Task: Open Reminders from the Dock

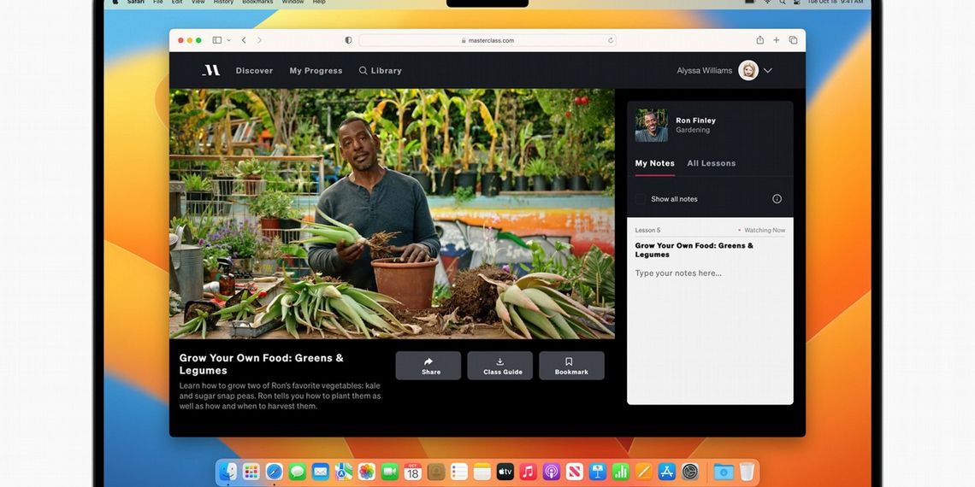Action: click(x=459, y=472)
